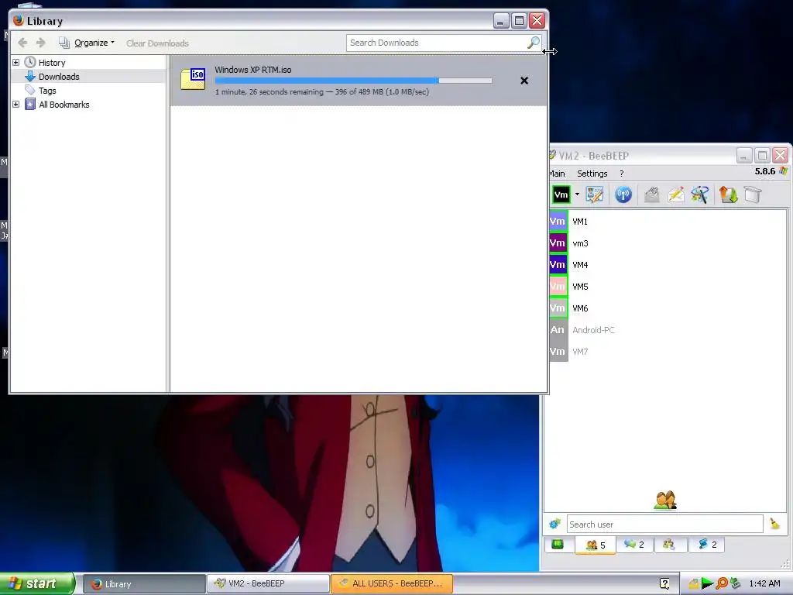The width and height of the screenshot is (793, 595).
Task: Open the Main menu in BeeBEEP
Action: click(x=557, y=174)
